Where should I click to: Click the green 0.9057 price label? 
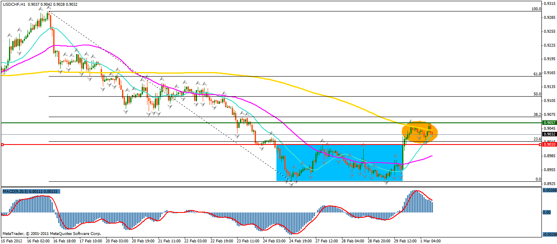coord(548,122)
